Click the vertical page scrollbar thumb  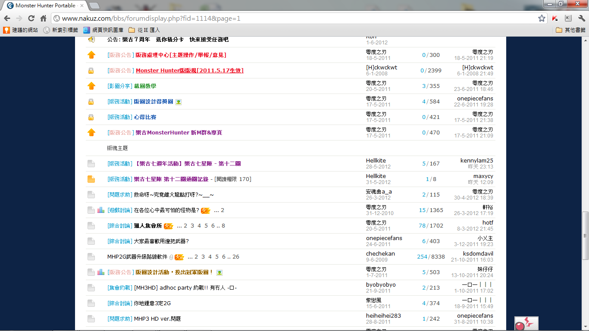(x=585, y=235)
